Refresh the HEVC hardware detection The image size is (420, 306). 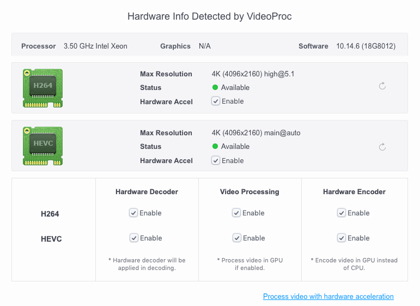point(382,147)
